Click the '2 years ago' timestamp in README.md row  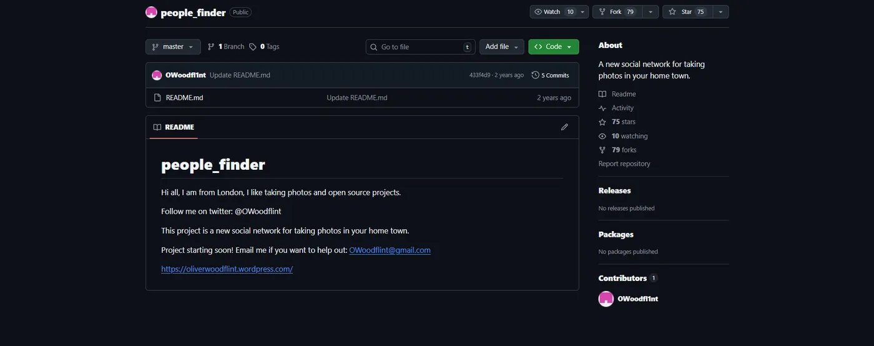coord(554,97)
